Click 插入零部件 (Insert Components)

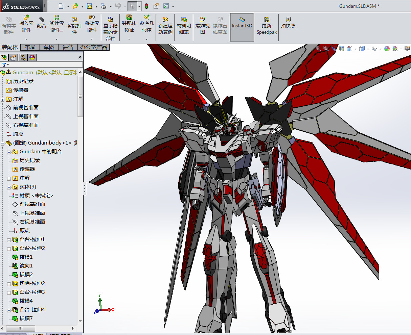coord(26,23)
